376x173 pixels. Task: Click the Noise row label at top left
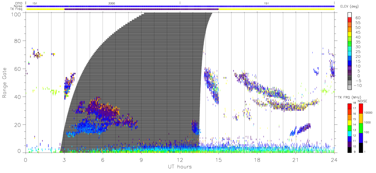[18, 6]
